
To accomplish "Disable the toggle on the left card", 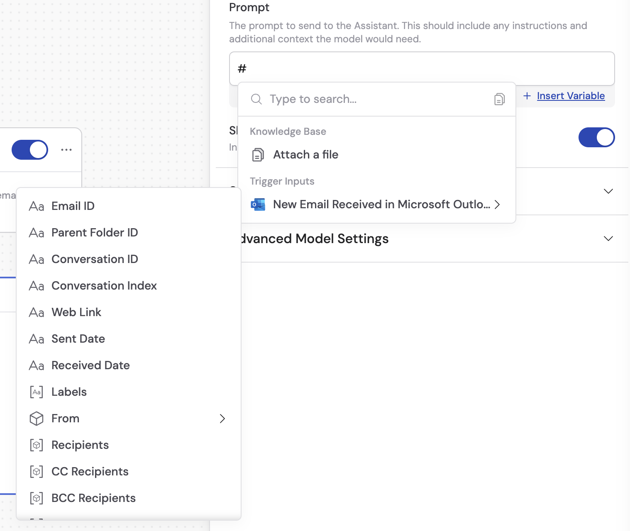I will pos(29,149).
